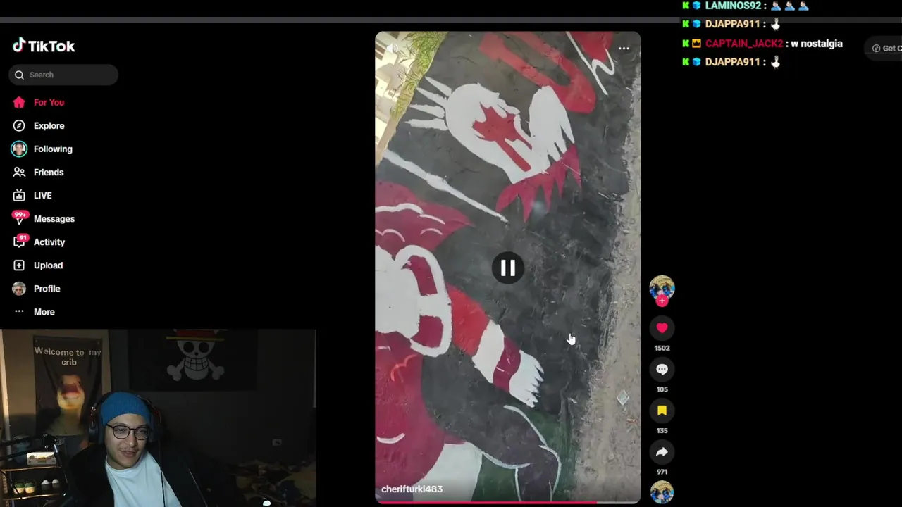Seek on the video progress bar

pyautogui.click(x=507, y=502)
